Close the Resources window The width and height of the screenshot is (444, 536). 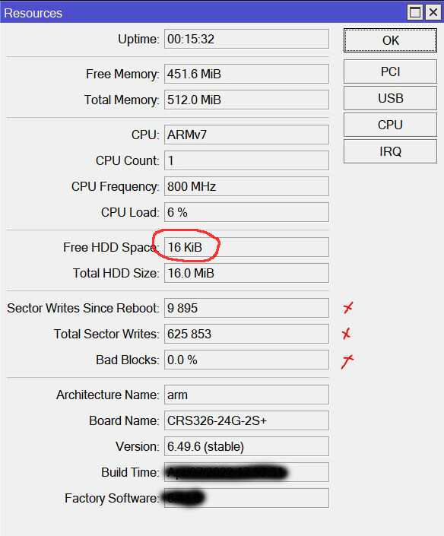click(433, 13)
